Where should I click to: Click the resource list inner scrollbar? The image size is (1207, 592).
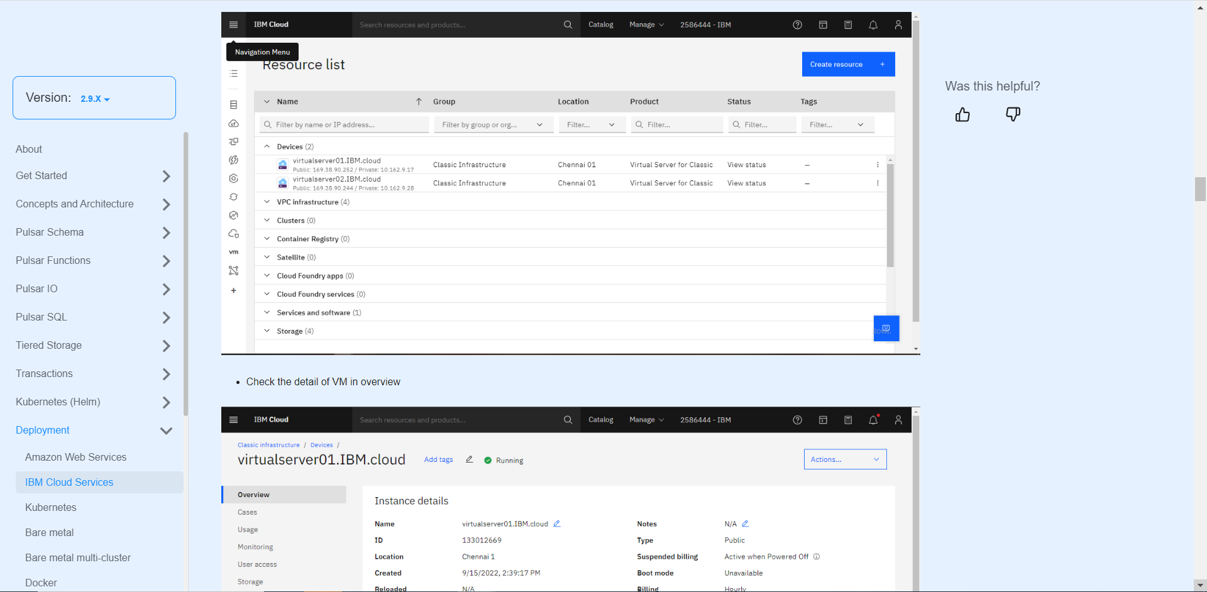tap(890, 215)
